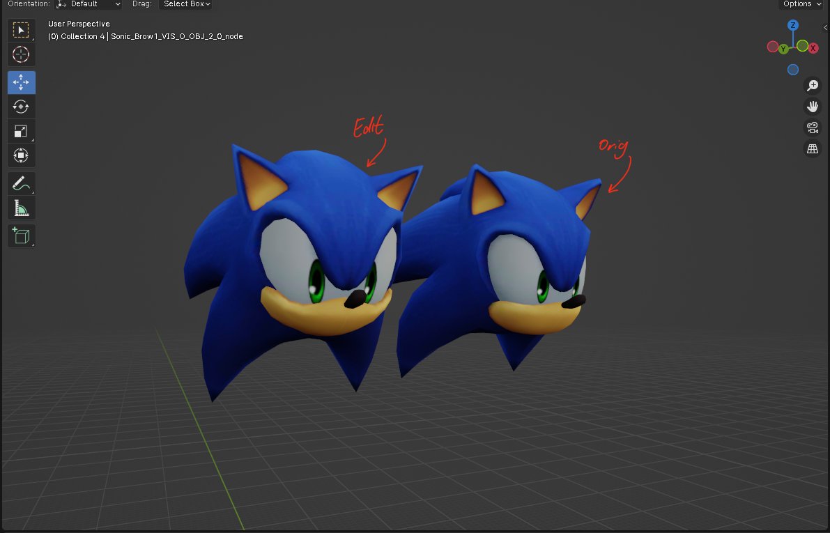Click the User Perspective label

[79, 24]
